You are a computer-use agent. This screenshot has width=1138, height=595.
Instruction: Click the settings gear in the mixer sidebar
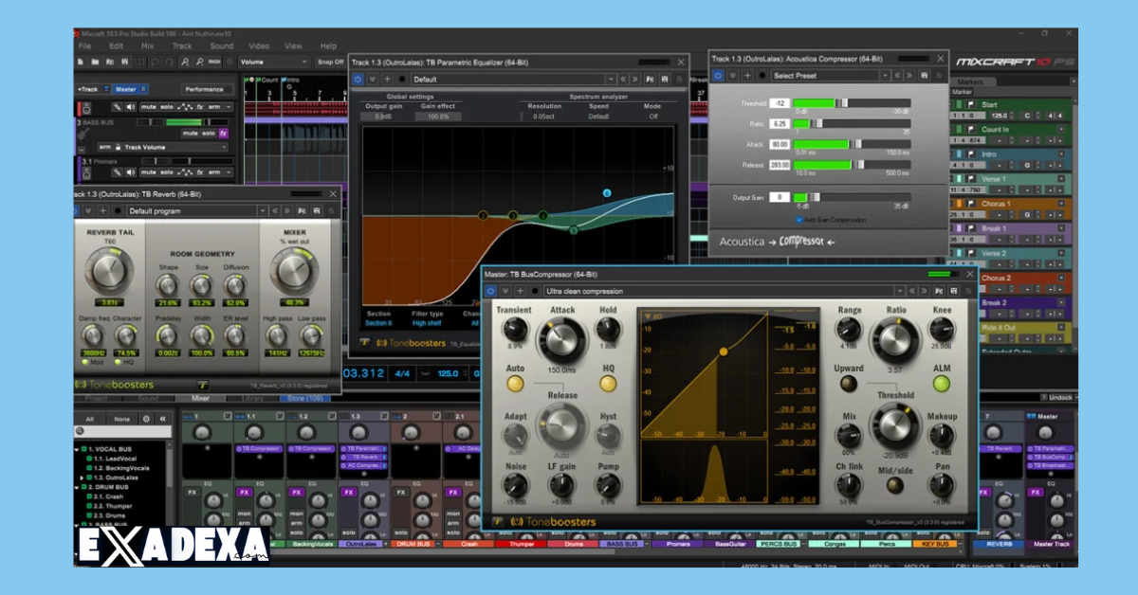tap(146, 419)
